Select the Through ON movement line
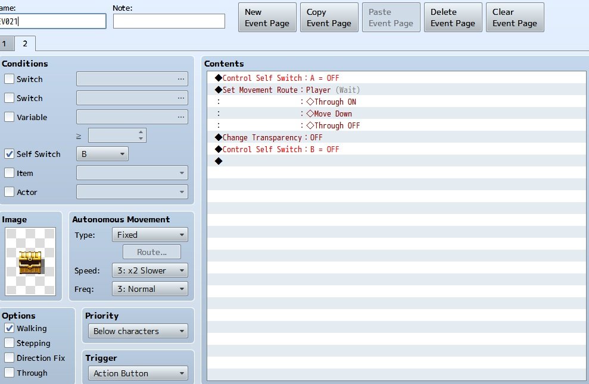 (396, 102)
